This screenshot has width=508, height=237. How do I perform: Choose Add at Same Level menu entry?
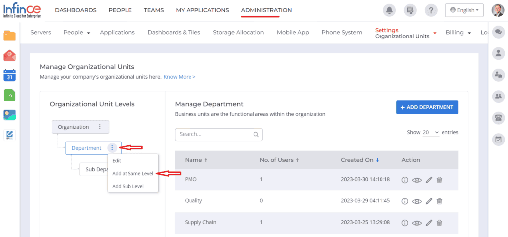(132, 173)
